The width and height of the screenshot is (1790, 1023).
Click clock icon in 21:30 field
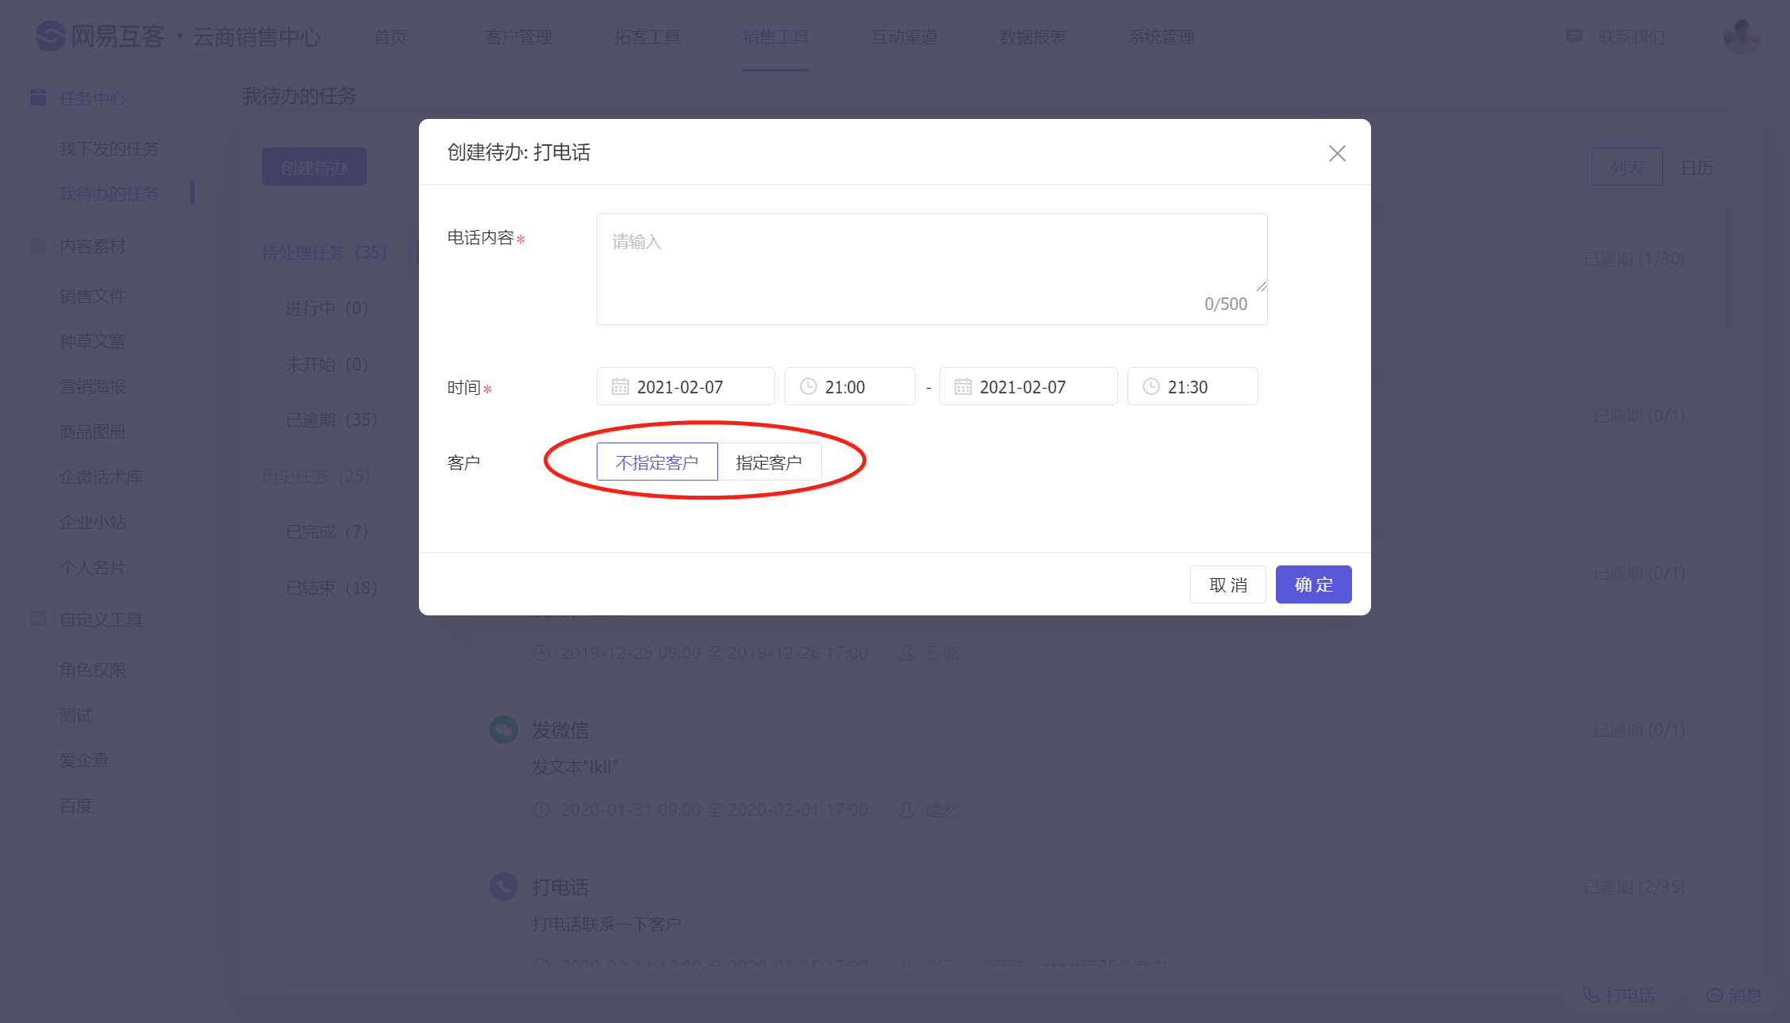[1150, 386]
